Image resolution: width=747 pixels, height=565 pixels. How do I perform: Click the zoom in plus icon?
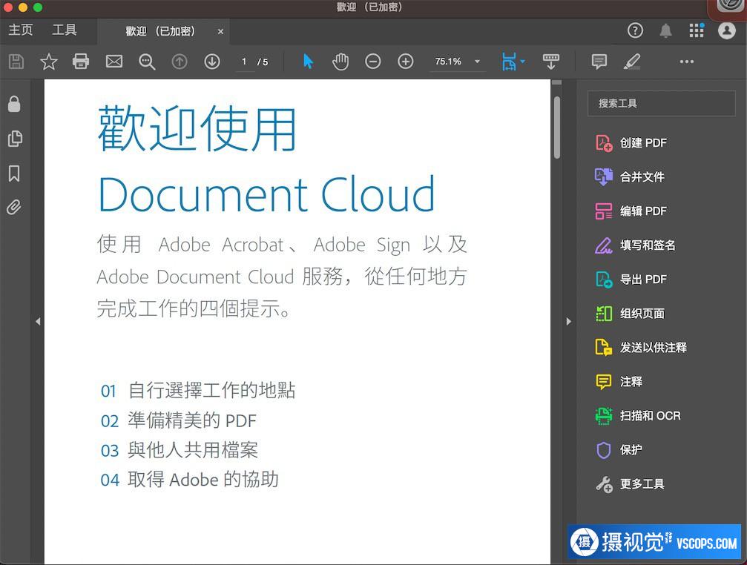pos(406,62)
